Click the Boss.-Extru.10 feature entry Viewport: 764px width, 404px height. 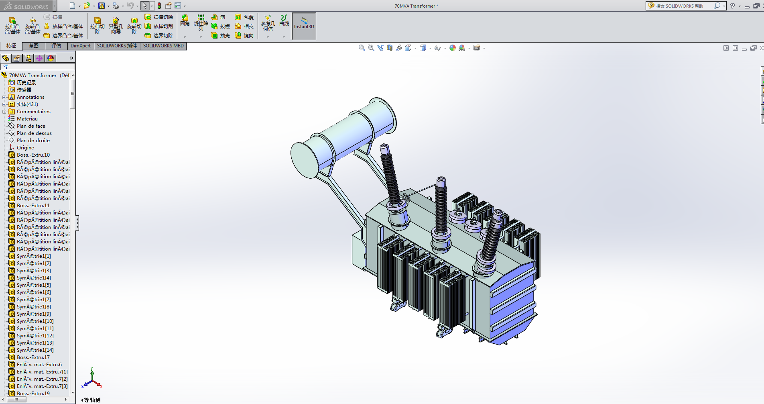[x=33, y=155]
